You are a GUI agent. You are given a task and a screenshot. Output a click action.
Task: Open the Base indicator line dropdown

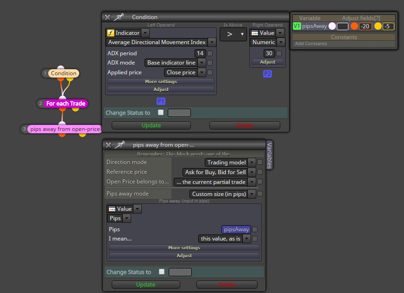click(202, 63)
